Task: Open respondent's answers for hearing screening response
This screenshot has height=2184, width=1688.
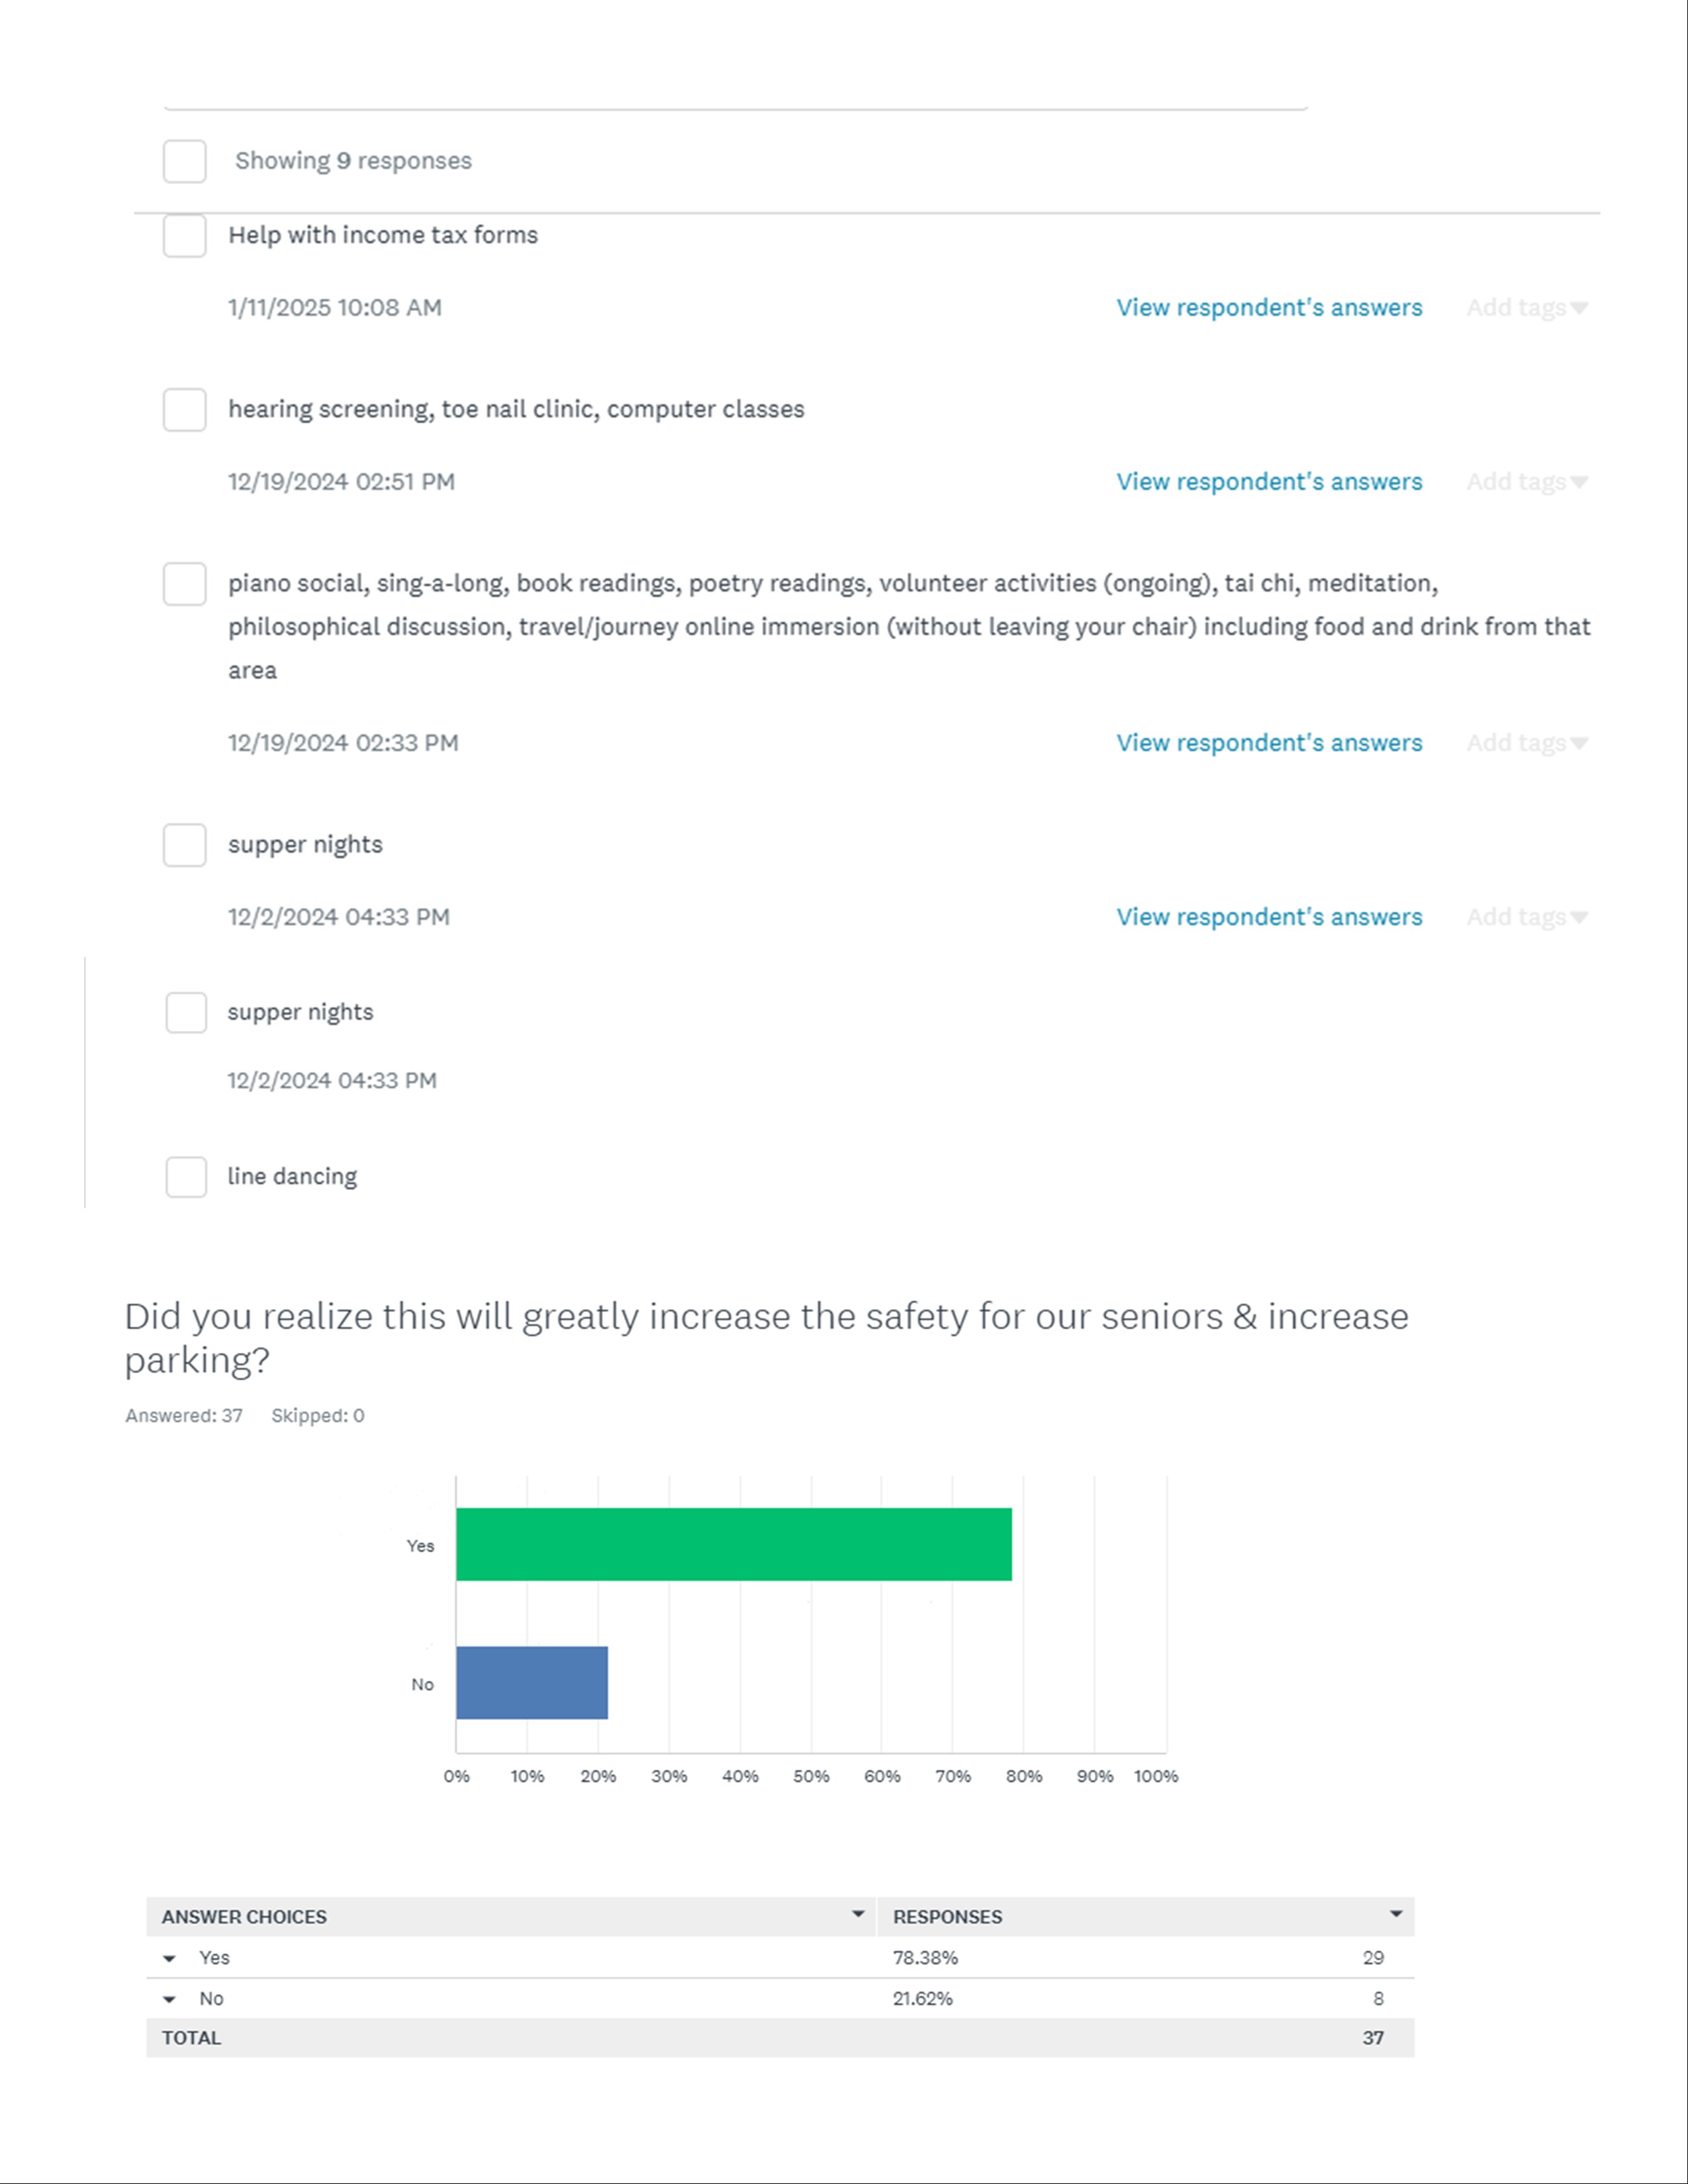Action: (1268, 482)
